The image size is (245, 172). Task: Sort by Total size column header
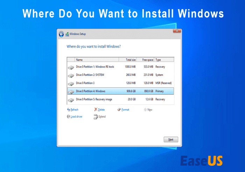coord(128,60)
